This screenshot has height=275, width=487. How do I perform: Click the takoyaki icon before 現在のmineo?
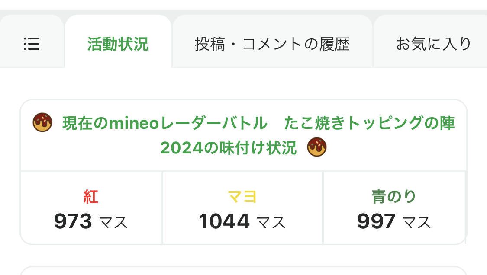(42, 123)
